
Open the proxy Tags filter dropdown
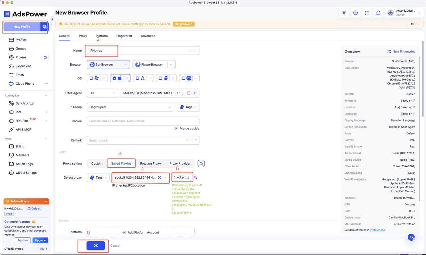(98, 178)
